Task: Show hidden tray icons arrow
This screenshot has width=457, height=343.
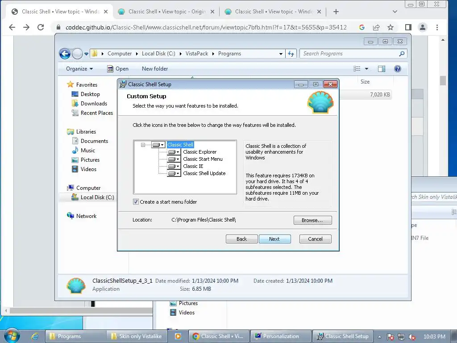Action: 379,337
